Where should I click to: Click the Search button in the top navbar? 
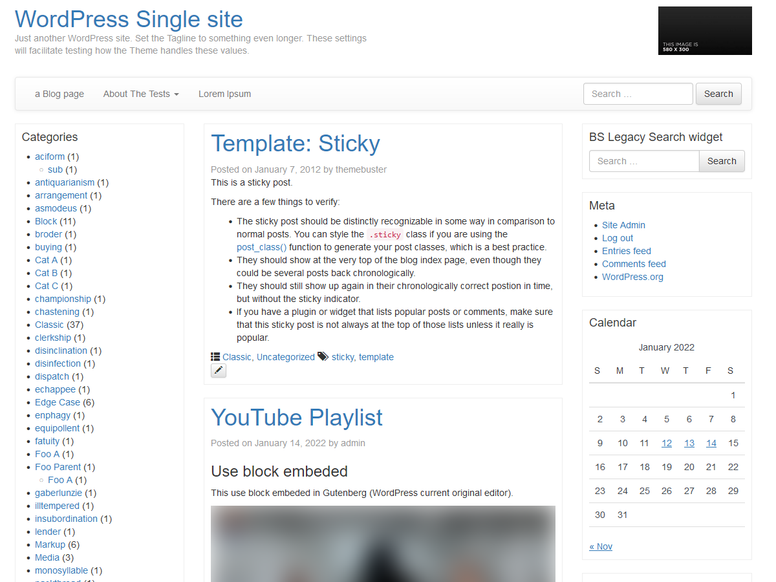(x=718, y=93)
